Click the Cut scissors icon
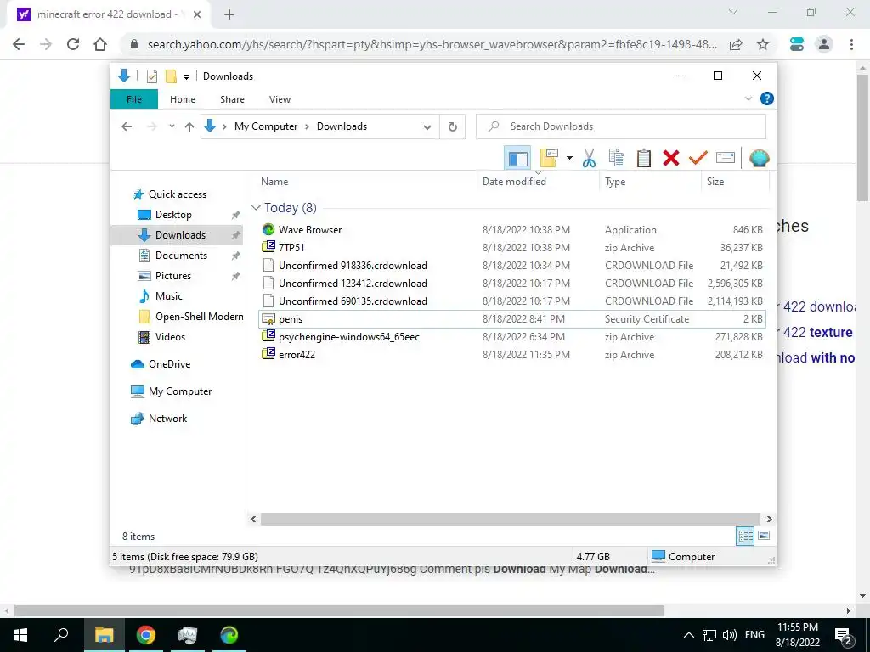 pyautogui.click(x=590, y=159)
